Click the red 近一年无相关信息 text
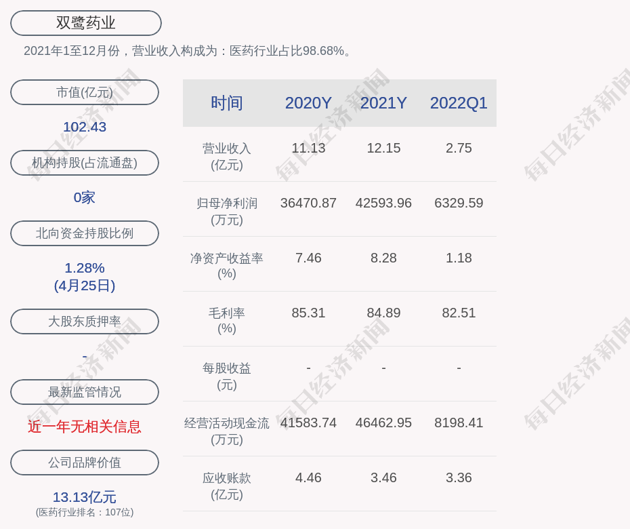 tap(85, 427)
